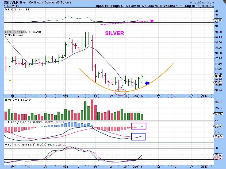
Task: Click the 100K volume axis label
Action: tap(218, 108)
